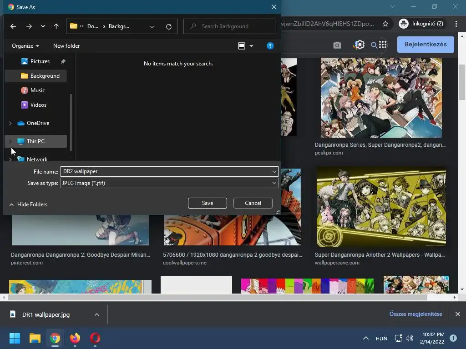The image size is (466, 349).
Task: Open the Windows Start menu
Action: [15, 338]
